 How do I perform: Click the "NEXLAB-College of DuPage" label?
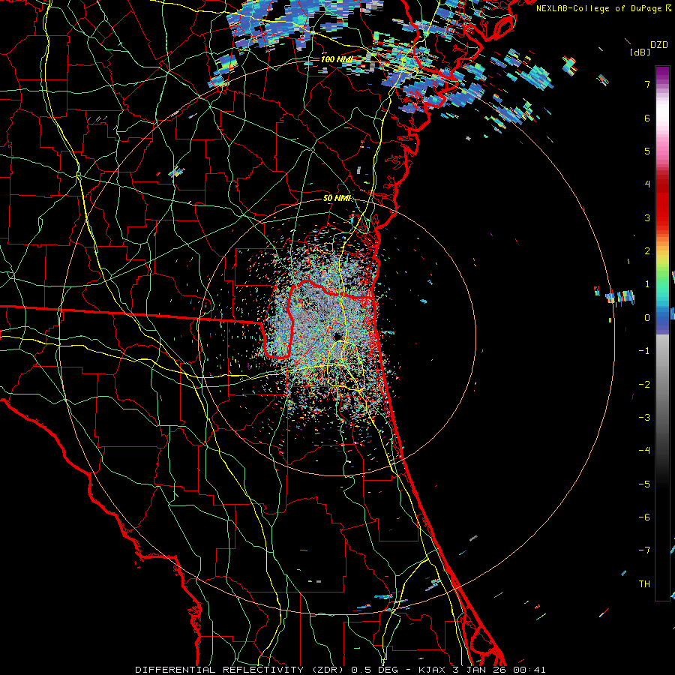click(x=598, y=8)
